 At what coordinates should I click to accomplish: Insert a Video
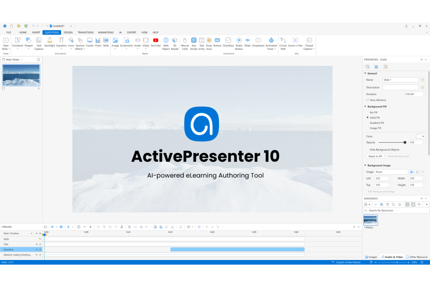pyautogui.click(x=146, y=42)
